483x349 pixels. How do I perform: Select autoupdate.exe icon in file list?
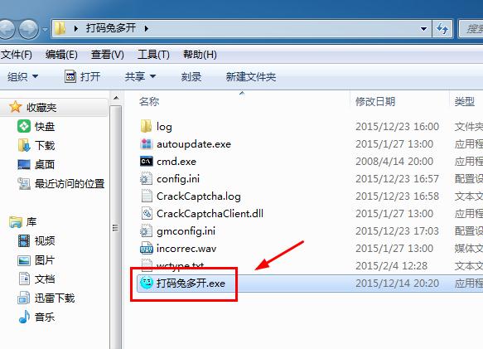(147, 144)
